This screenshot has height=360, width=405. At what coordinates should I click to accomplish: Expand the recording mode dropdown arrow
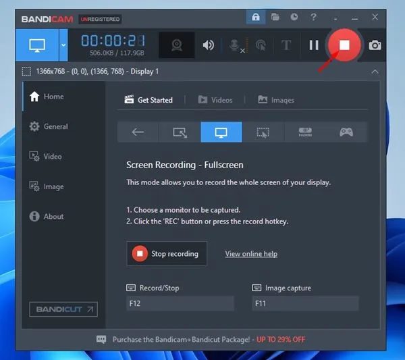tap(63, 45)
